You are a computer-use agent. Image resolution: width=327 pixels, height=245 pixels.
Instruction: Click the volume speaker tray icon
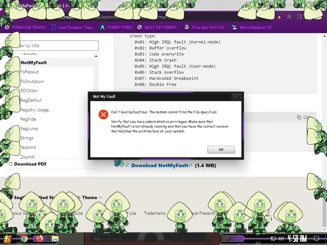(x=281, y=239)
